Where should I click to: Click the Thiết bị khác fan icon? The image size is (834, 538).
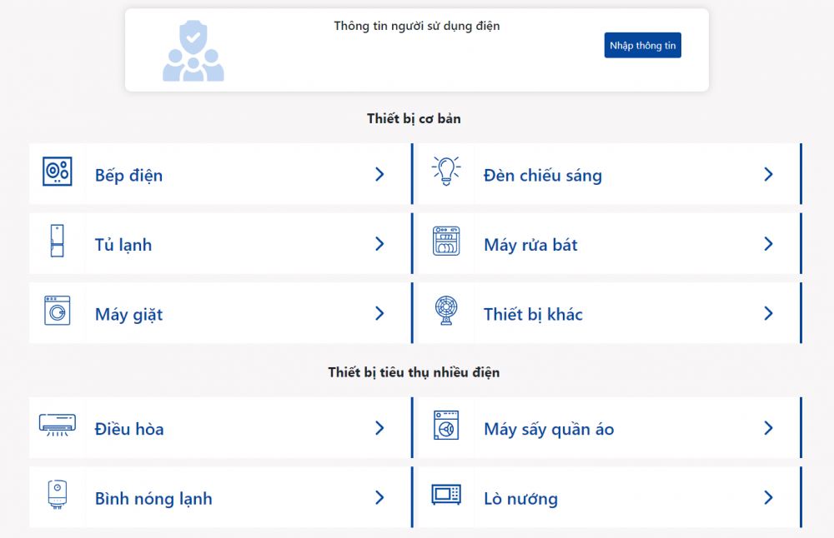click(x=445, y=313)
